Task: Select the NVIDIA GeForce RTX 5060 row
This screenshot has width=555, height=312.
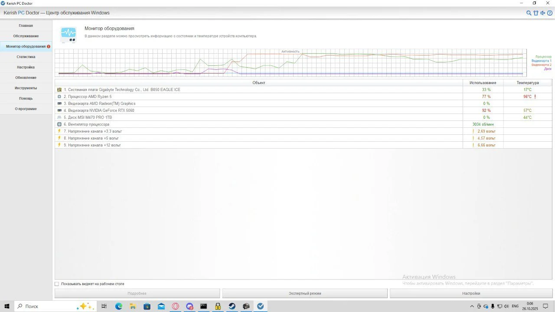Action: pos(101,110)
